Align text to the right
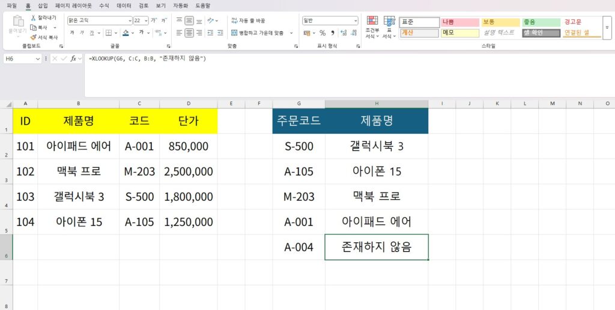This screenshot has height=310, width=615. coord(199,33)
